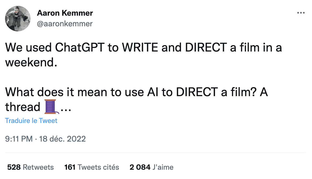The width and height of the screenshot is (312, 179).
Task: Open the three-dot more options menu
Action: point(301,13)
